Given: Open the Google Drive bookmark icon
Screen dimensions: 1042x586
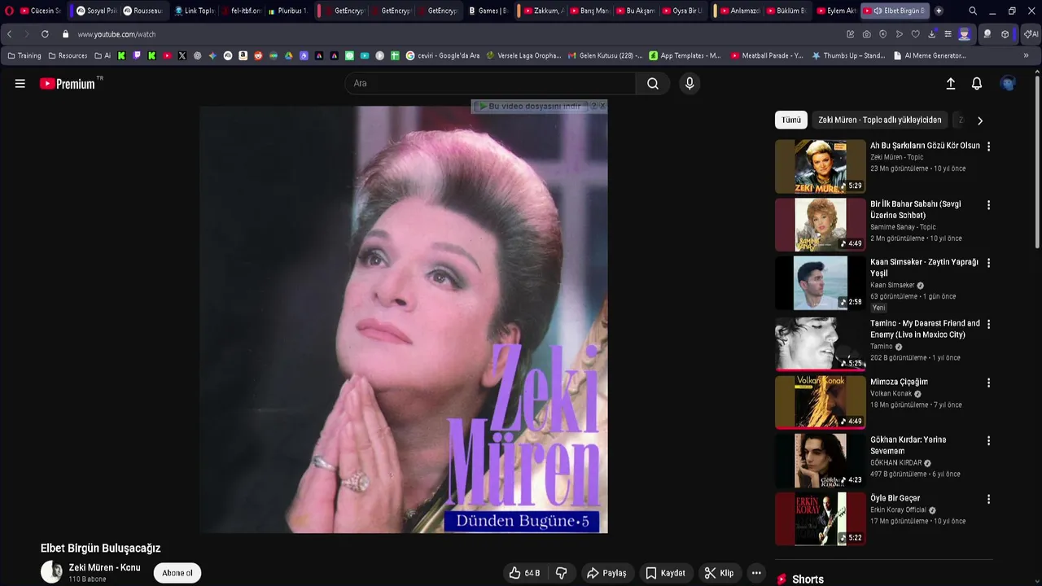Looking at the screenshot, I should (x=288, y=55).
